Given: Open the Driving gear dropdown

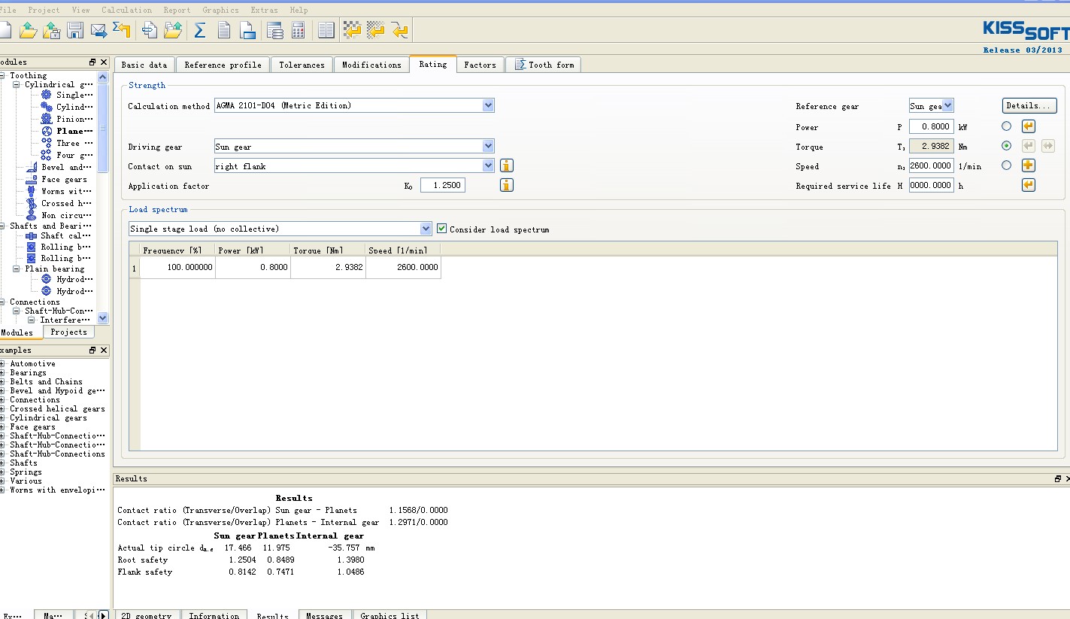Looking at the screenshot, I should click(x=488, y=146).
